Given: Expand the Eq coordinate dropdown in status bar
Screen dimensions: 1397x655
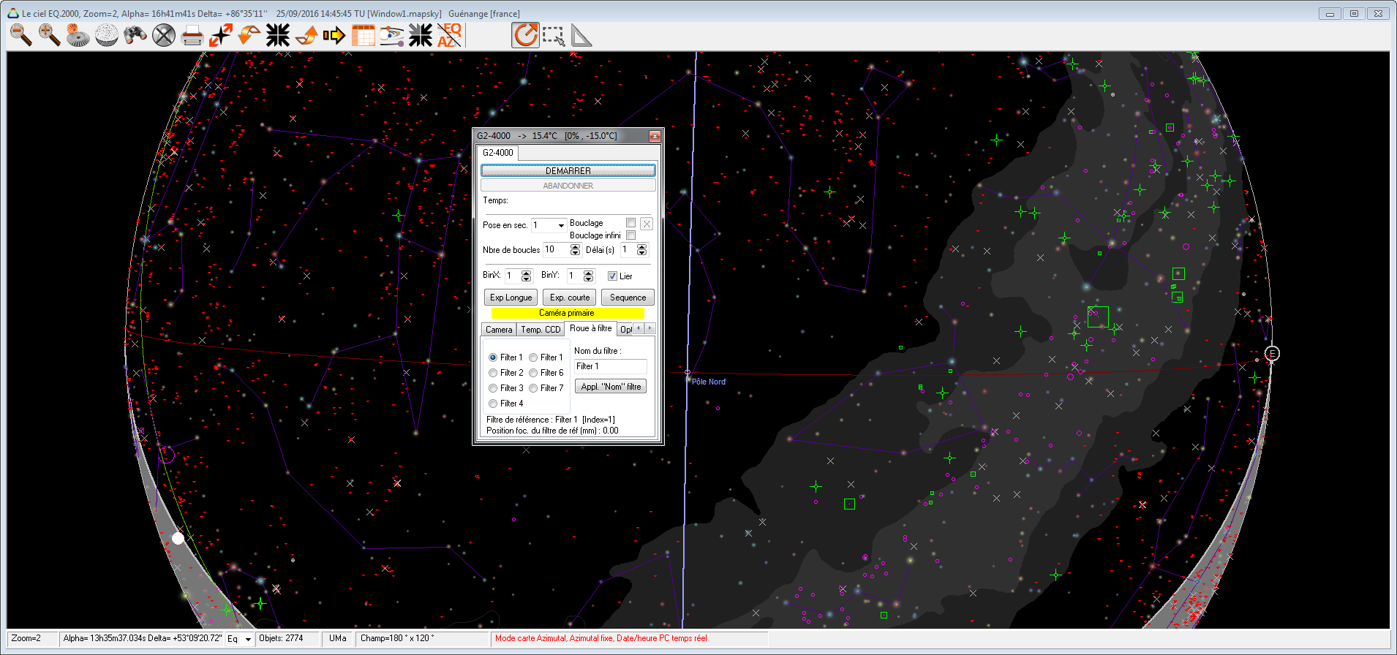Looking at the screenshot, I should coord(248,640).
